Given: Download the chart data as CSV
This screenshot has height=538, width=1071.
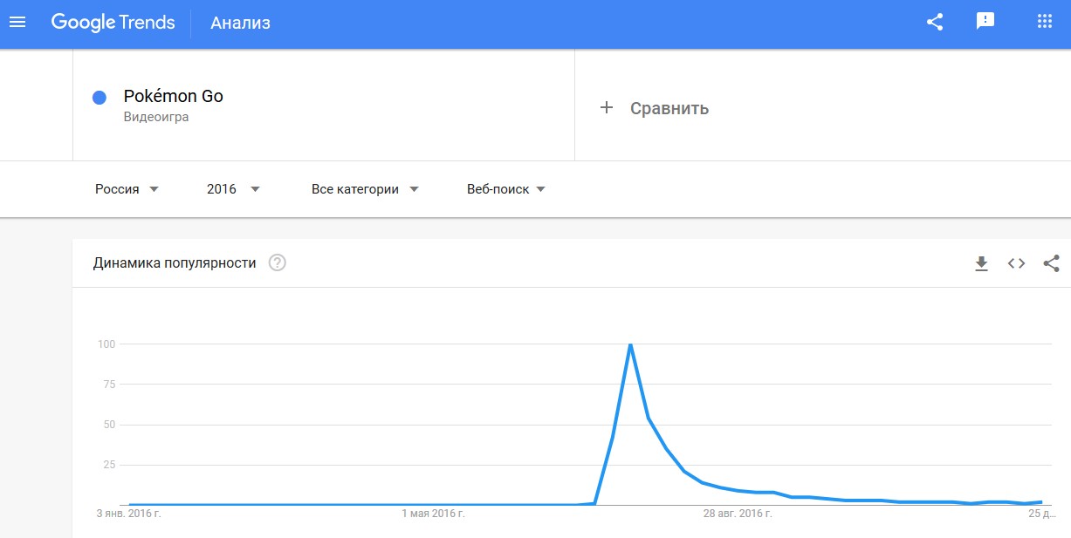Looking at the screenshot, I should 981,263.
